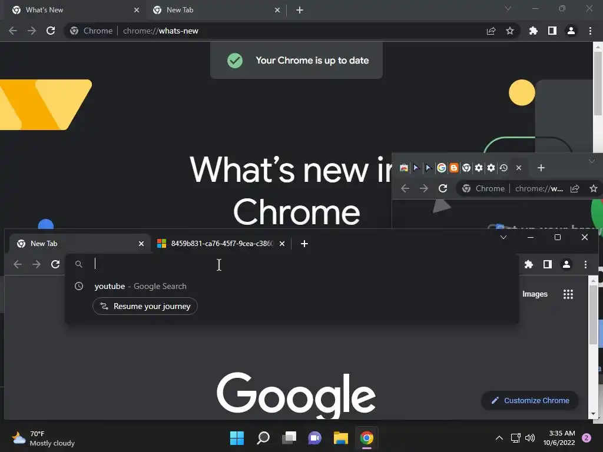Reload page in front window
Screen dimensions: 603x452
coord(55,264)
